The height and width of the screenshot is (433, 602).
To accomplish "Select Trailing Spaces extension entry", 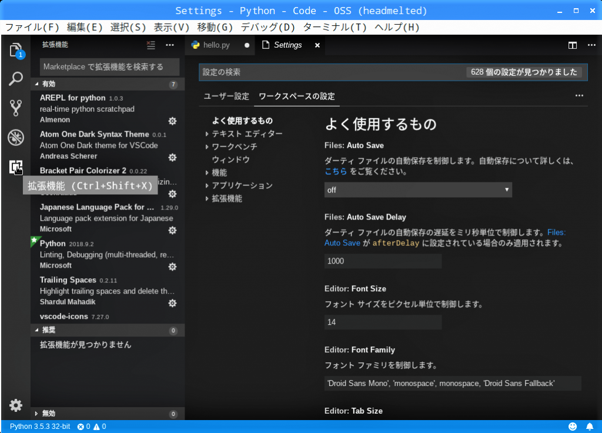I will click(108, 291).
